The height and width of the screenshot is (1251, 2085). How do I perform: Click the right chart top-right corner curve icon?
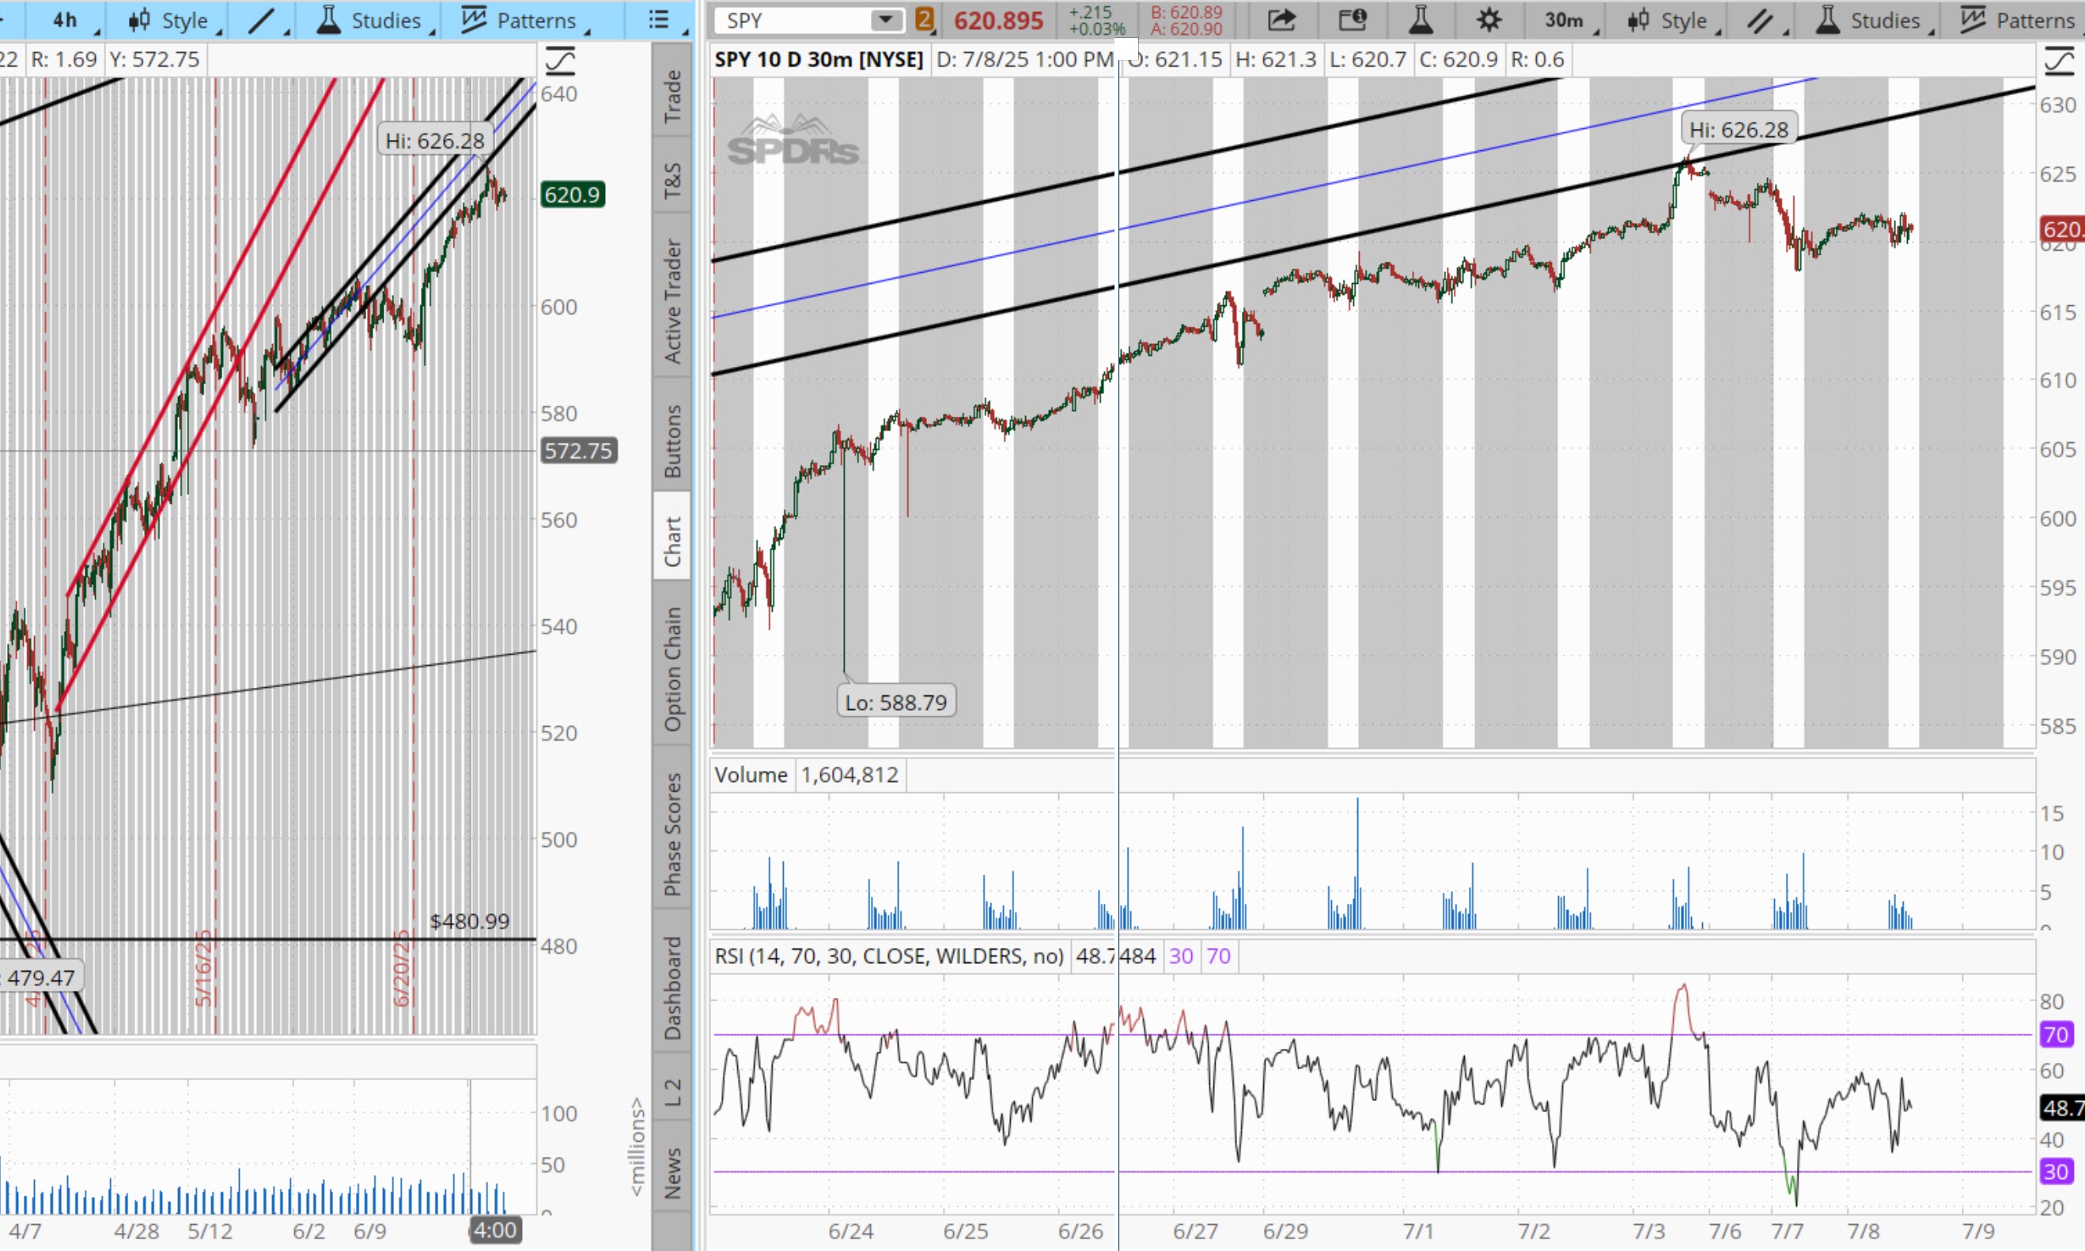(x=2058, y=61)
